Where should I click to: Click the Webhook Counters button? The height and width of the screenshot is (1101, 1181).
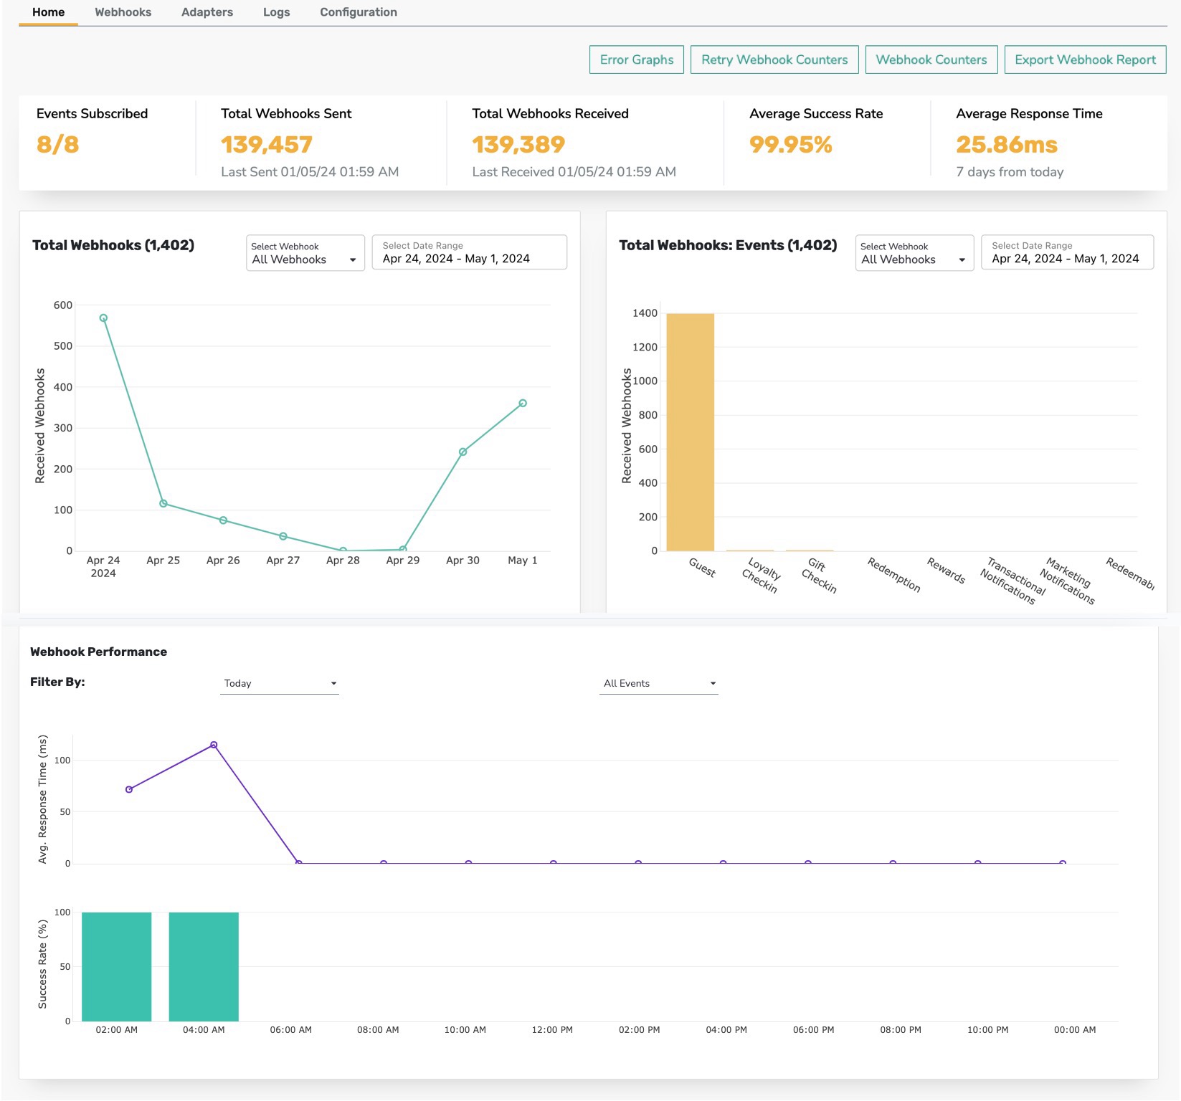931,59
